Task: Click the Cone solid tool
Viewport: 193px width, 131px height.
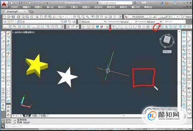Action: point(126,27)
